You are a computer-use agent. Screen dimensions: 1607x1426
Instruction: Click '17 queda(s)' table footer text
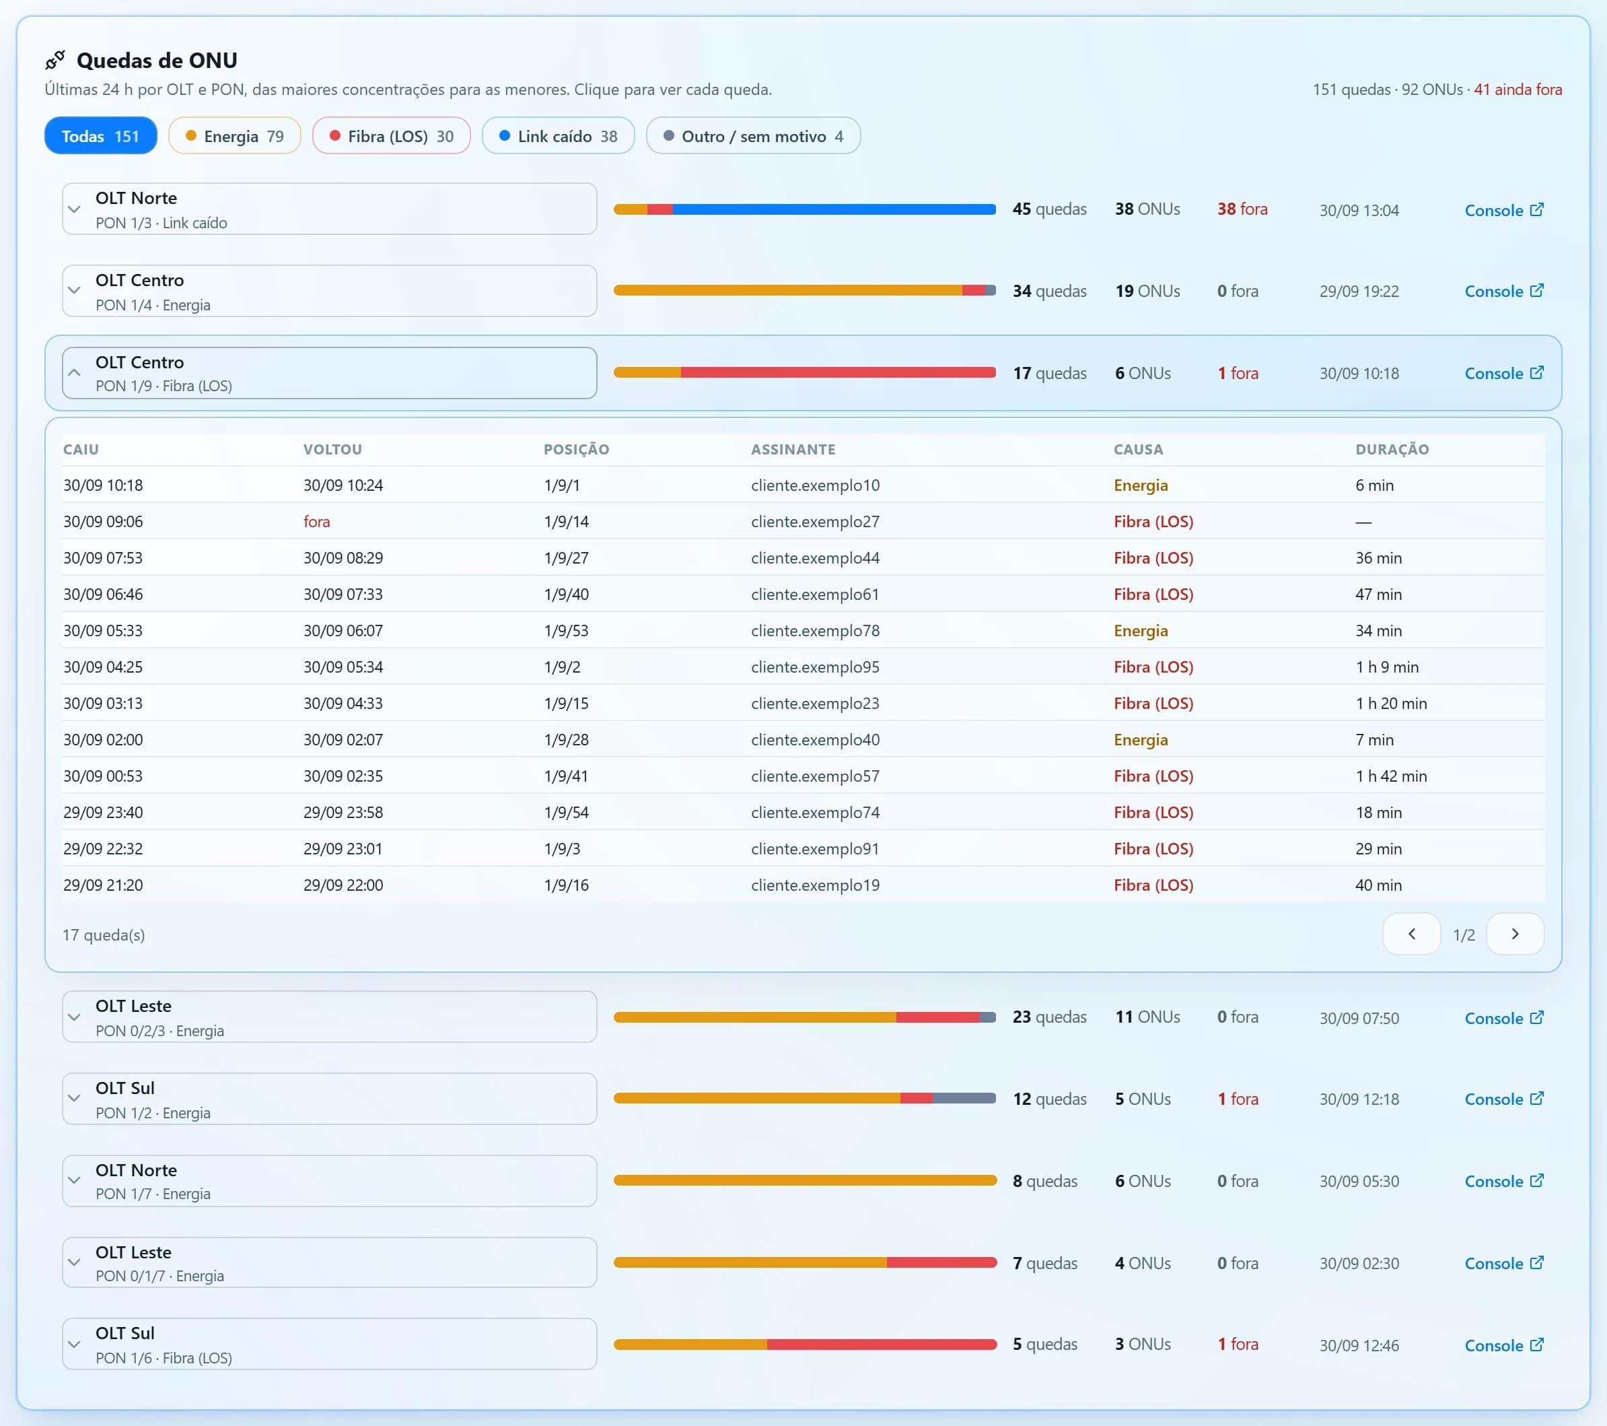pyautogui.click(x=104, y=935)
